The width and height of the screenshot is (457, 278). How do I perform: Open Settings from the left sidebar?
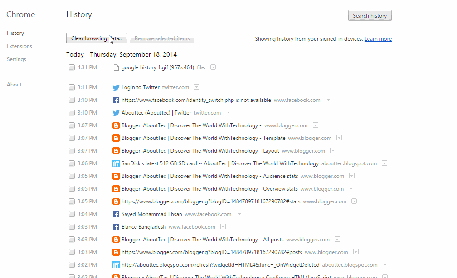pos(17,59)
